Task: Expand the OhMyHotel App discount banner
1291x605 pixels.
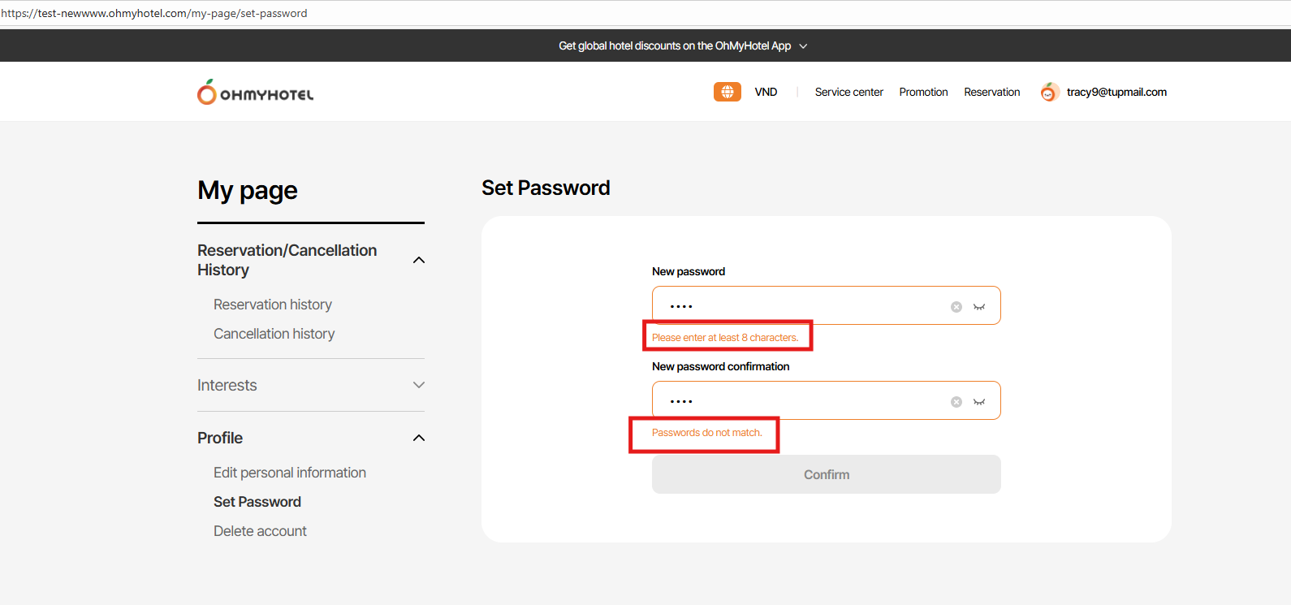Action: click(x=803, y=46)
